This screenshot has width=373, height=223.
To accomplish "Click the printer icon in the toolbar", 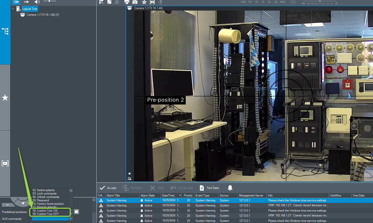I will click(x=127, y=2).
